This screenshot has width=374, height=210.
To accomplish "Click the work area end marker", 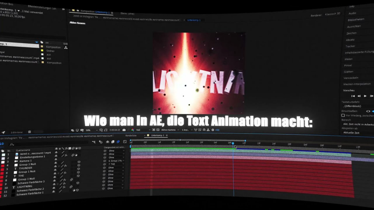I will [x=245, y=141].
